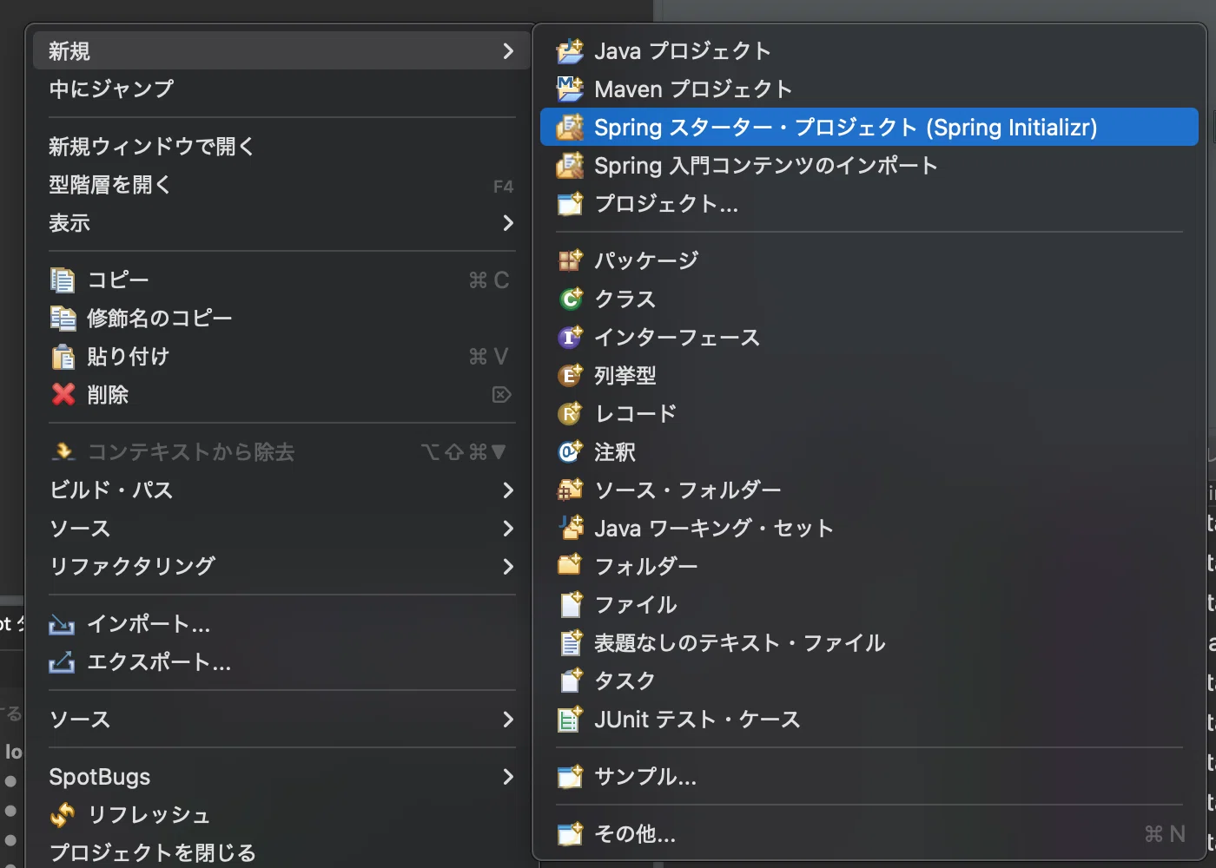The image size is (1216, 868).
Task: Choose プロジェクトを閉じる menu entry
Action: pyautogui.click(x=281, y=852)
